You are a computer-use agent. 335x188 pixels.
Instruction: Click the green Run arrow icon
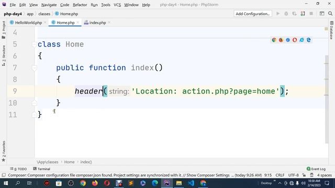[x=278, y=14]
